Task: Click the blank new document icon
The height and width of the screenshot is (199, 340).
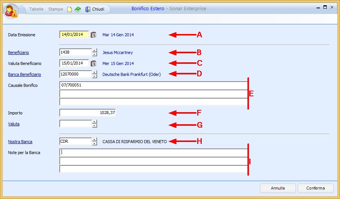Action: click(69, 9)
